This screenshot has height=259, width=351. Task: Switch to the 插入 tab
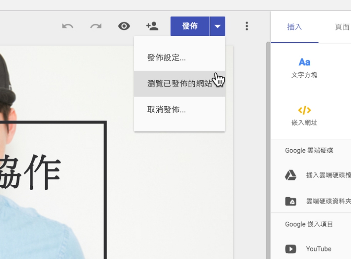coord(294,27)
